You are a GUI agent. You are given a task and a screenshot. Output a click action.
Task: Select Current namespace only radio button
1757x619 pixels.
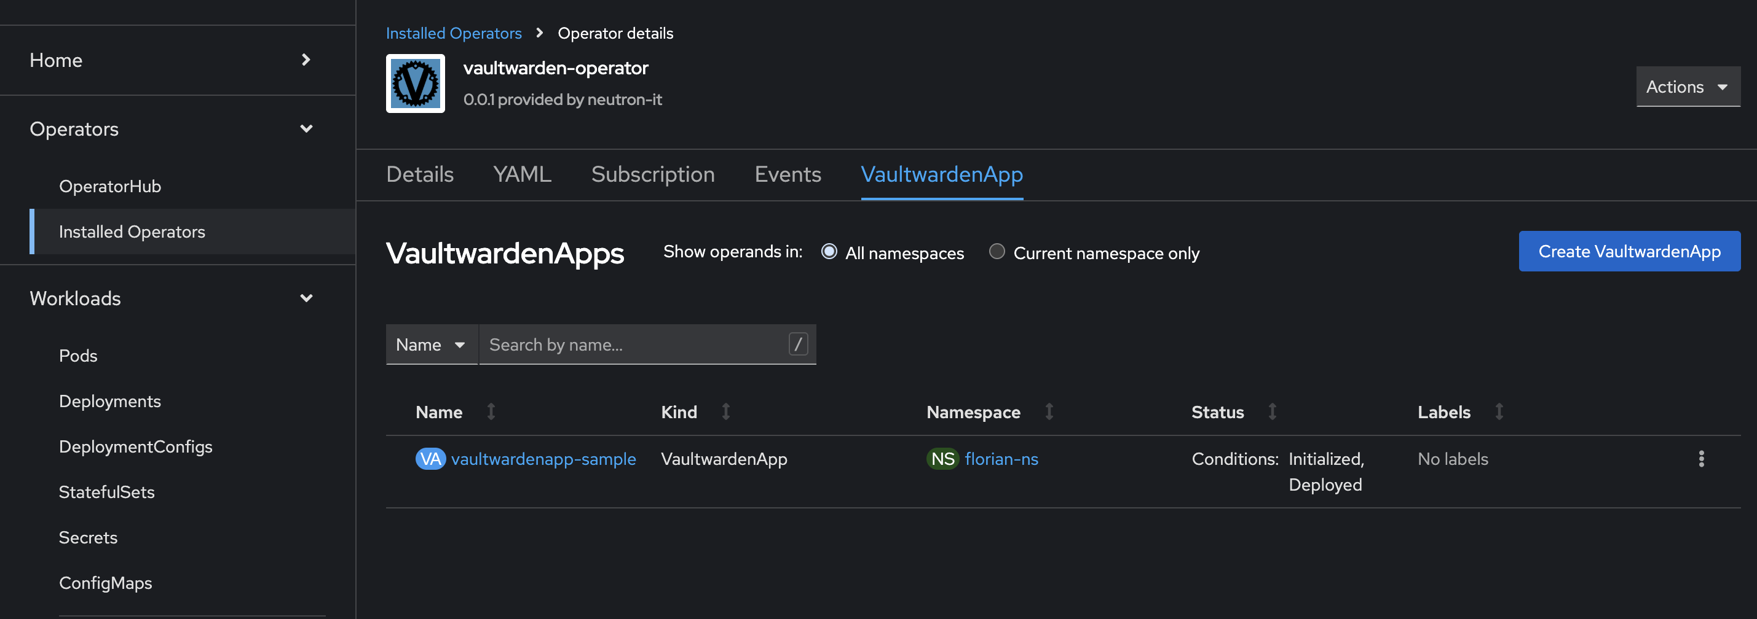[997, 252]
